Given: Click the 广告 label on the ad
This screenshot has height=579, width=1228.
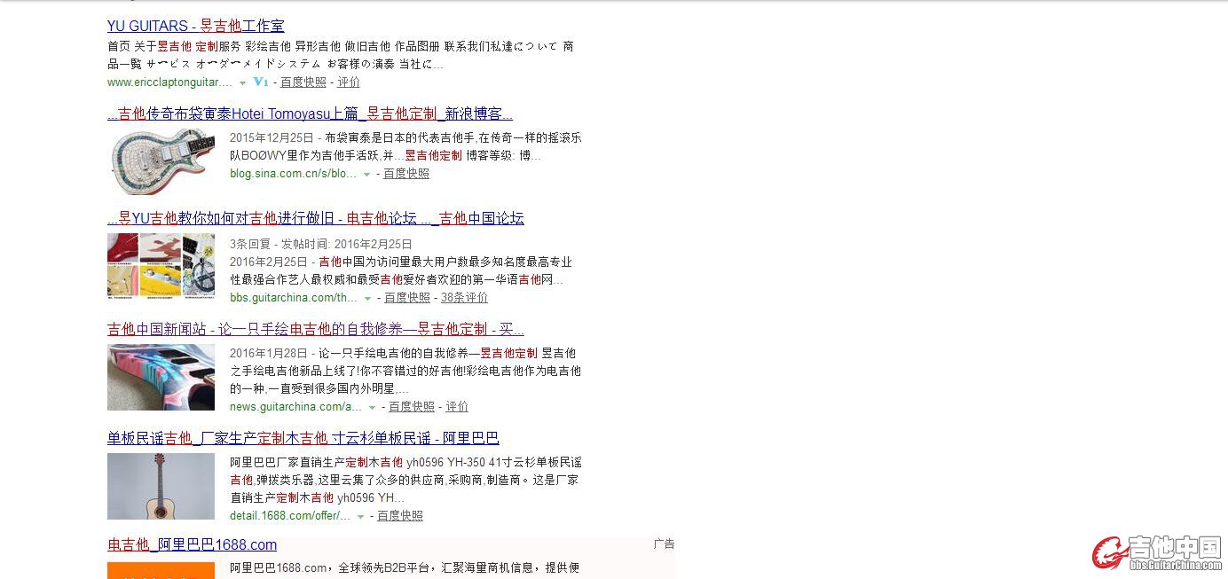Looking at the screenshot, I should 664,544.
